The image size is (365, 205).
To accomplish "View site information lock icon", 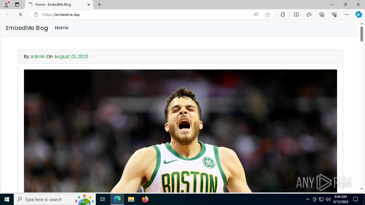I will click(x=36, y=15).
